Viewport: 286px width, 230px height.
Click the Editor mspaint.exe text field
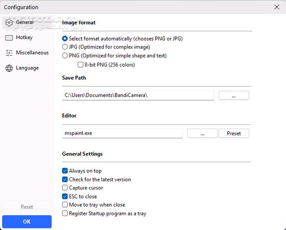point(123,133)
